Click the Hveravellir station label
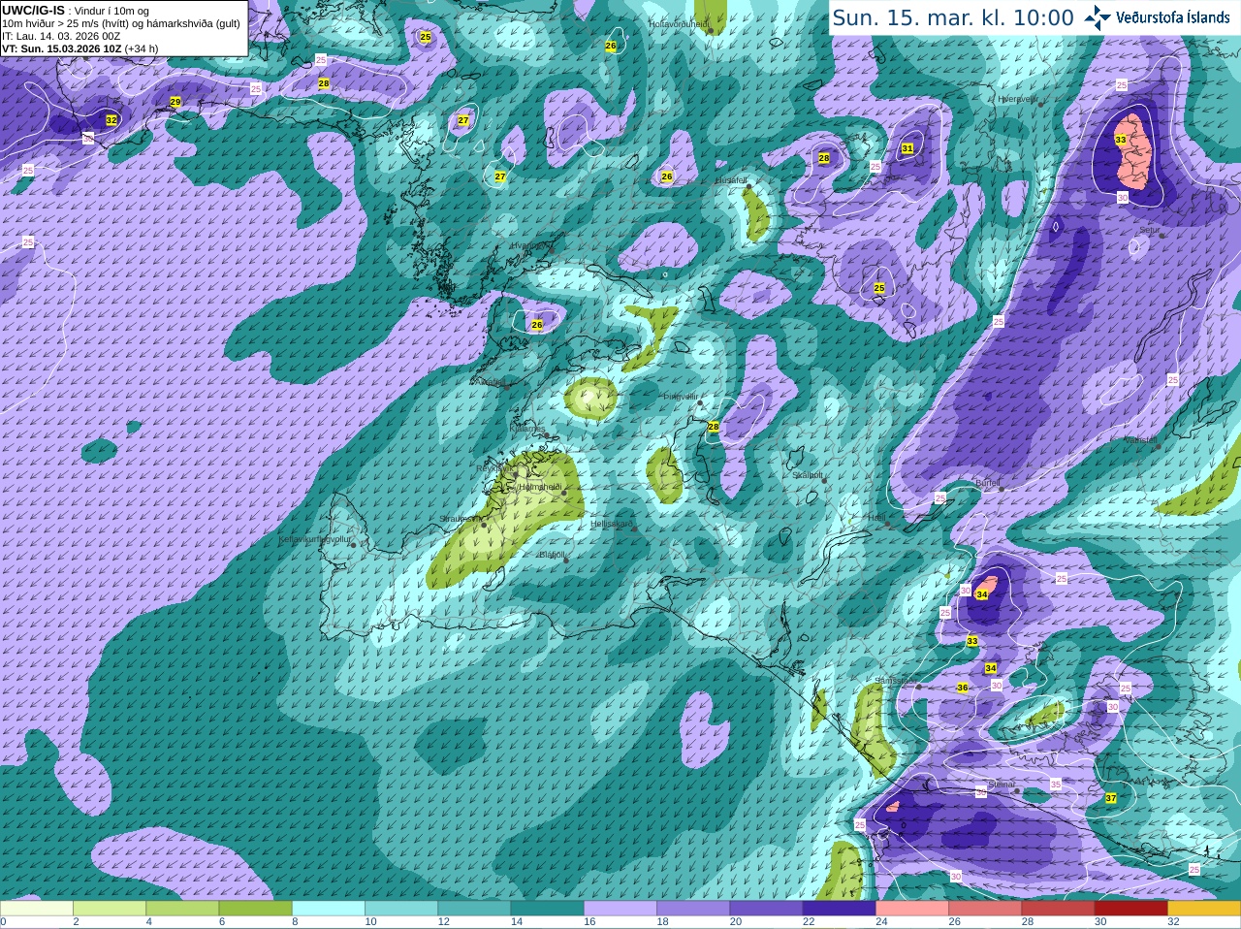Image resolution: width=1241 pixels, height=929 pixels. click(x=1018, y=99)
